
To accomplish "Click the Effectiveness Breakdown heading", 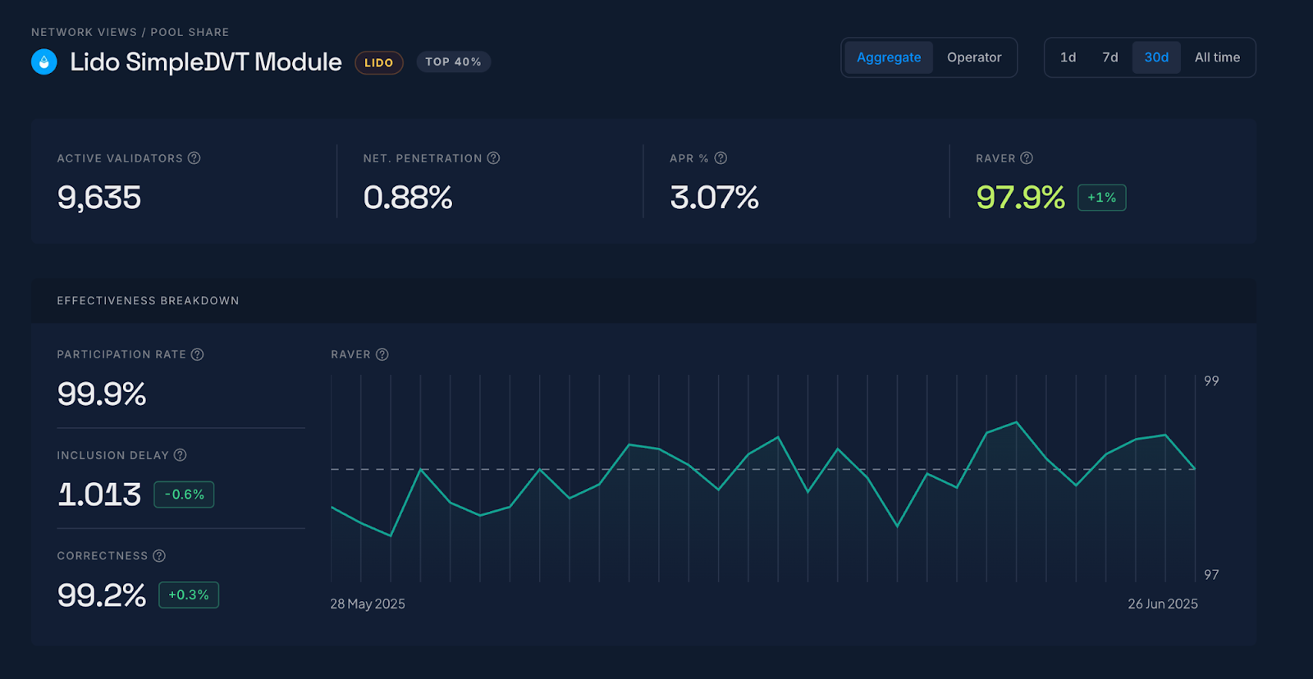I will point(148,301).
